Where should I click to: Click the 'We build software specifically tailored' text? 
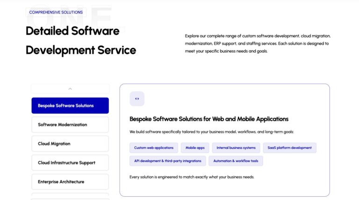pos(212,132)
